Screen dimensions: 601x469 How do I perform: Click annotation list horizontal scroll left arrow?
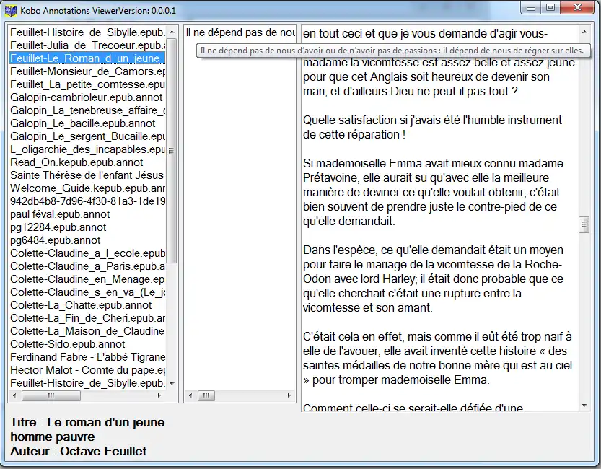tap(190, 396)
